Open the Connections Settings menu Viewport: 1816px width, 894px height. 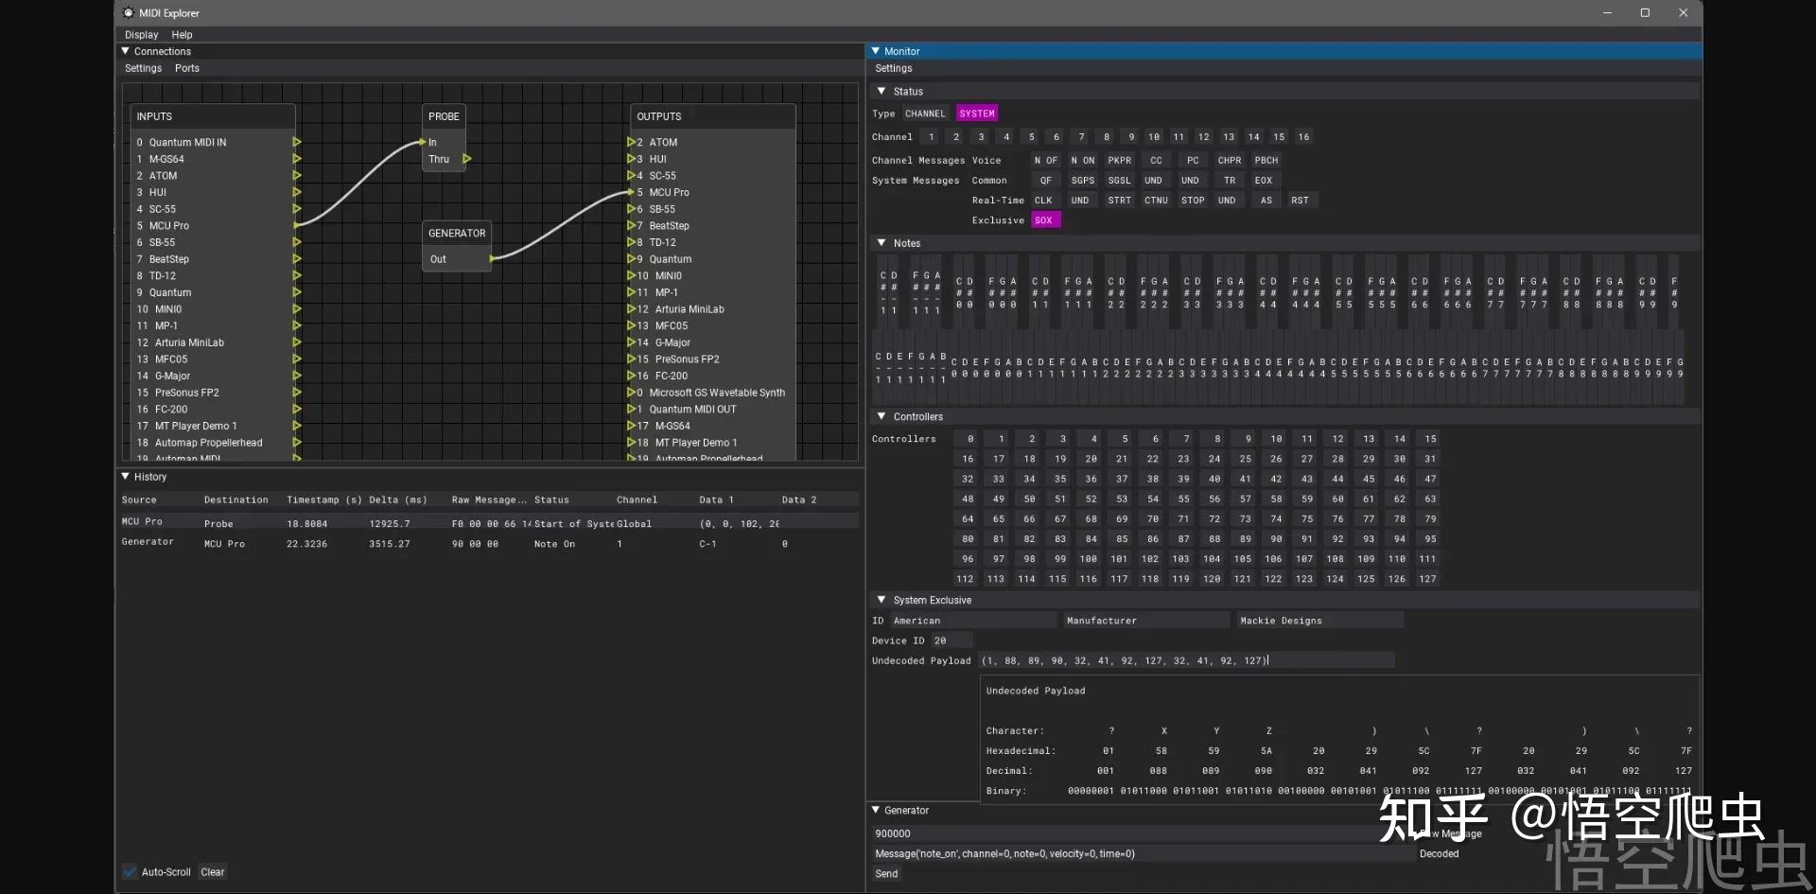point(143,68)
